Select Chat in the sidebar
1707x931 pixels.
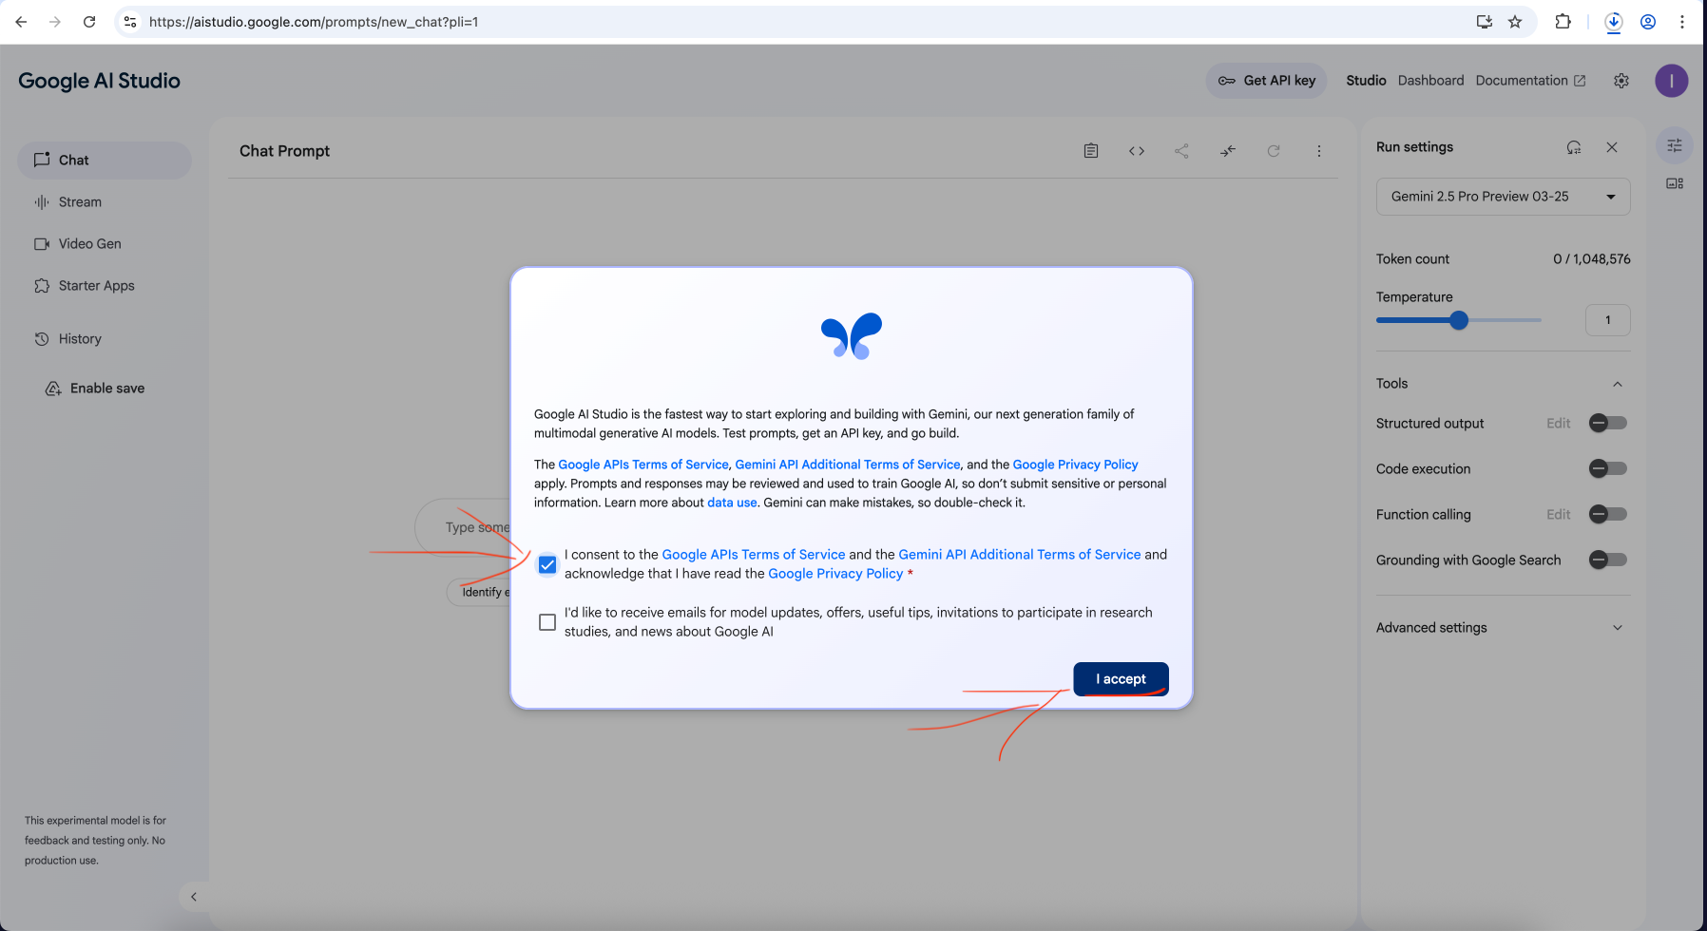(x=105, y=161)
